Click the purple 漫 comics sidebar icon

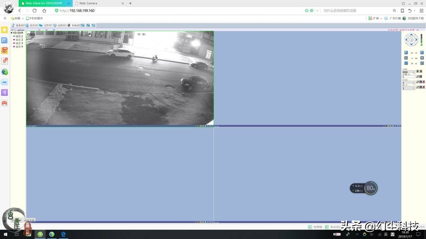point(4,93)
